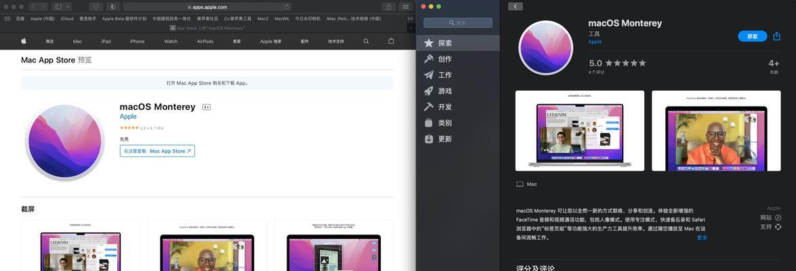This screenshot has width=796, height=271.
Task: Select 类别 in App Store sidebar
Action: coord(458,123)
